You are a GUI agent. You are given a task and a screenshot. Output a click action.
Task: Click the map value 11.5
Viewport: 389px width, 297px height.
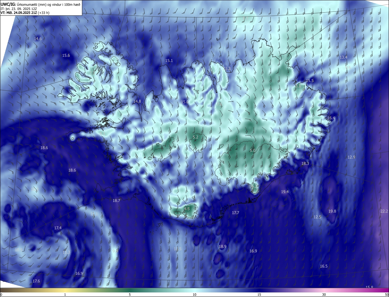click(x=177, y=249)
